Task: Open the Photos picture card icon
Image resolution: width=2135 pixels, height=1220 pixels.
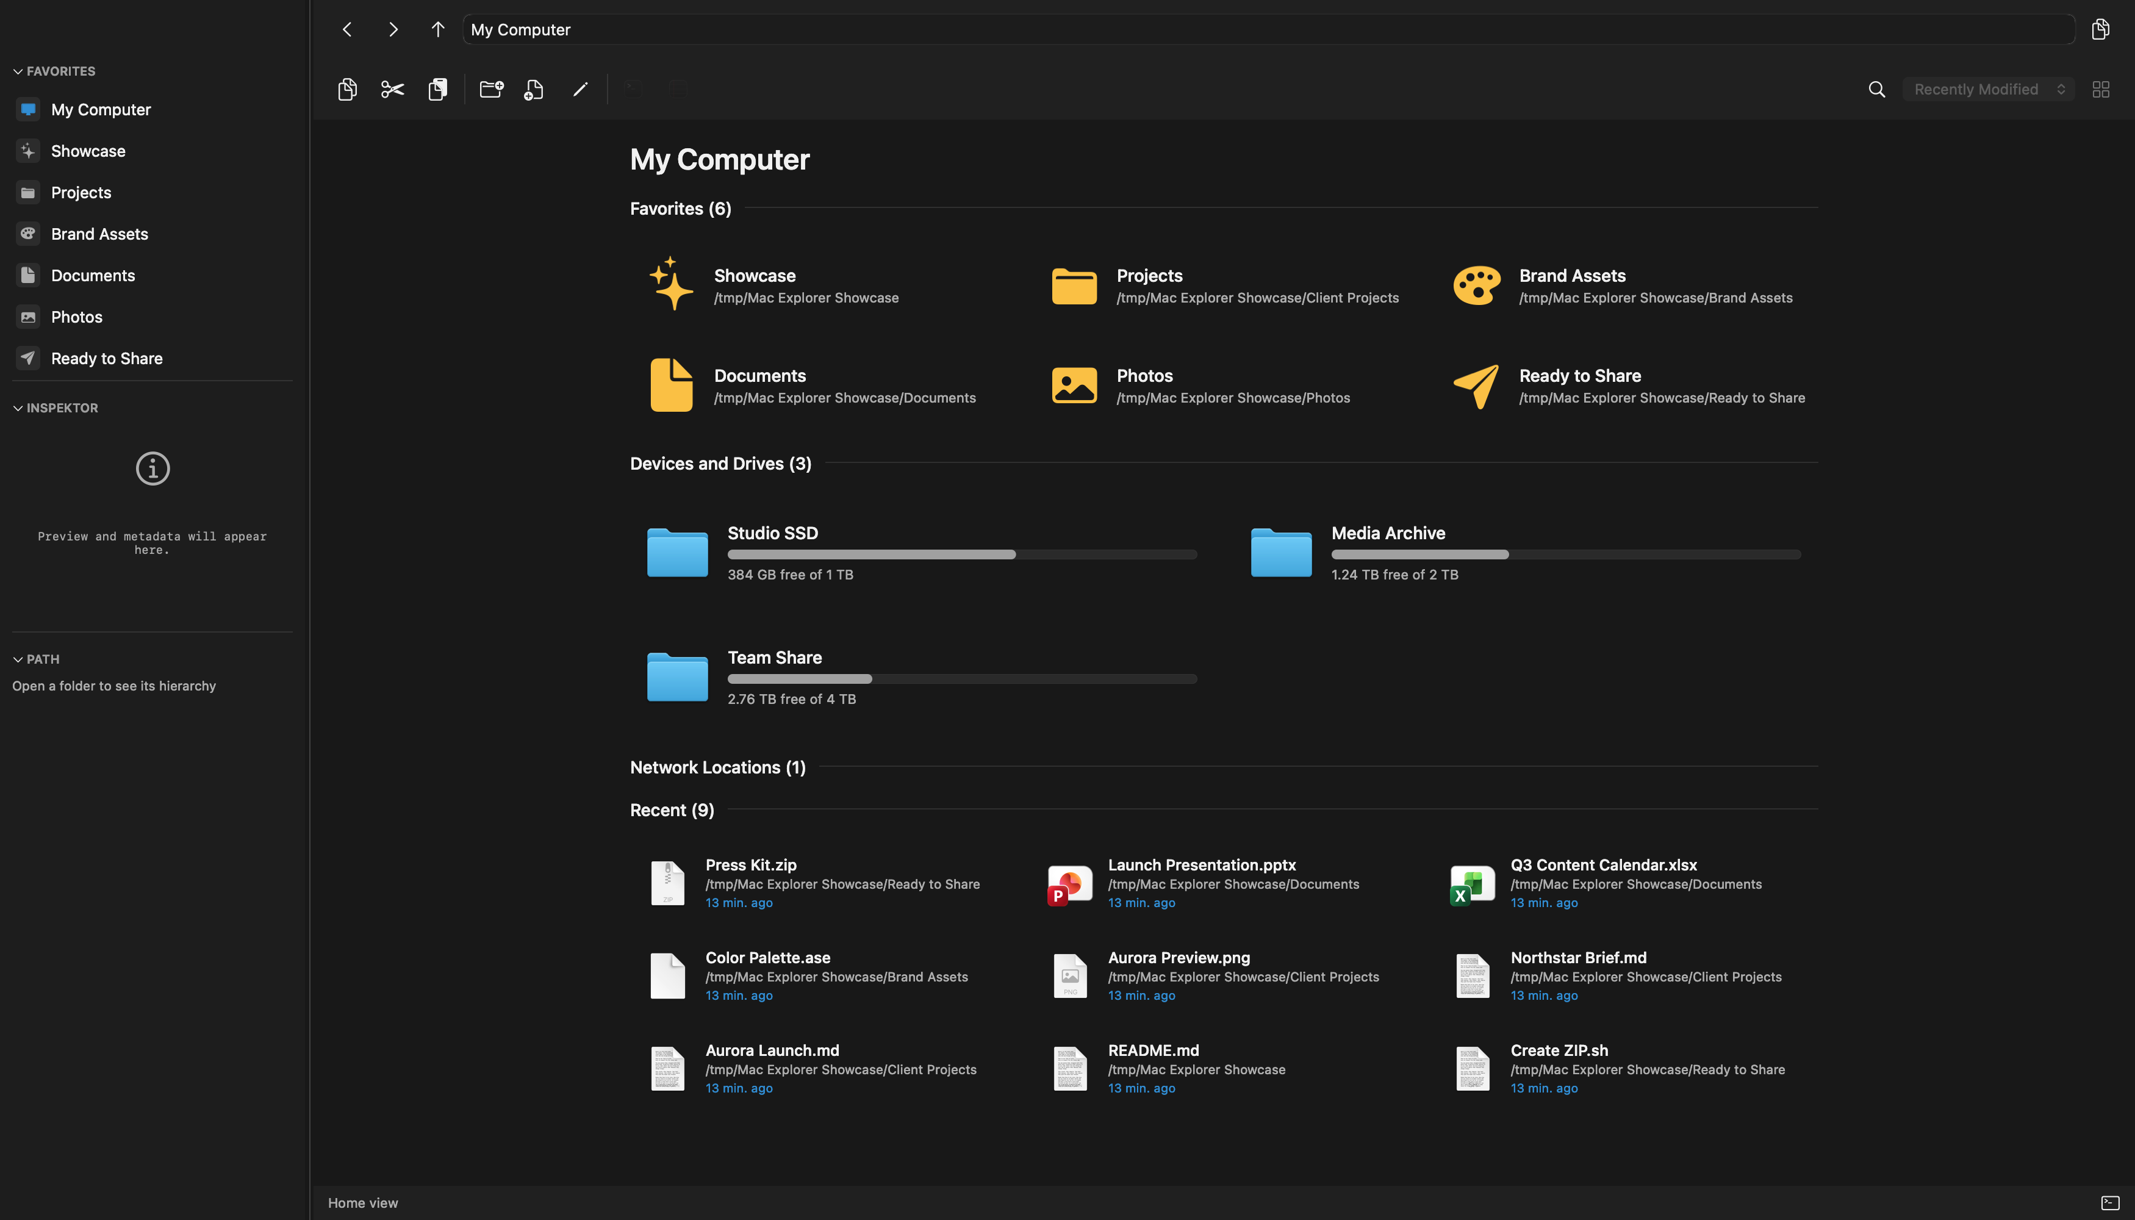Action: (1074, 386)
